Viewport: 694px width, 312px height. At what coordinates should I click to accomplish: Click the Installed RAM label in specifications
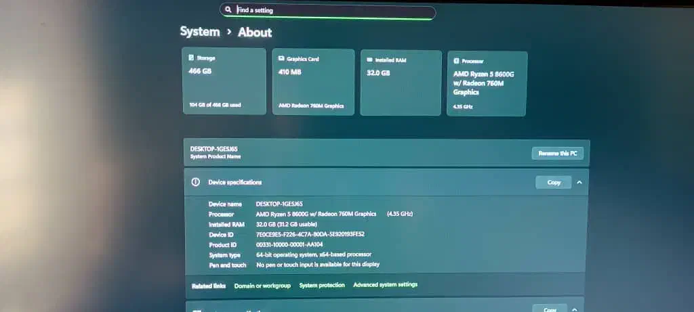(226, 225)
